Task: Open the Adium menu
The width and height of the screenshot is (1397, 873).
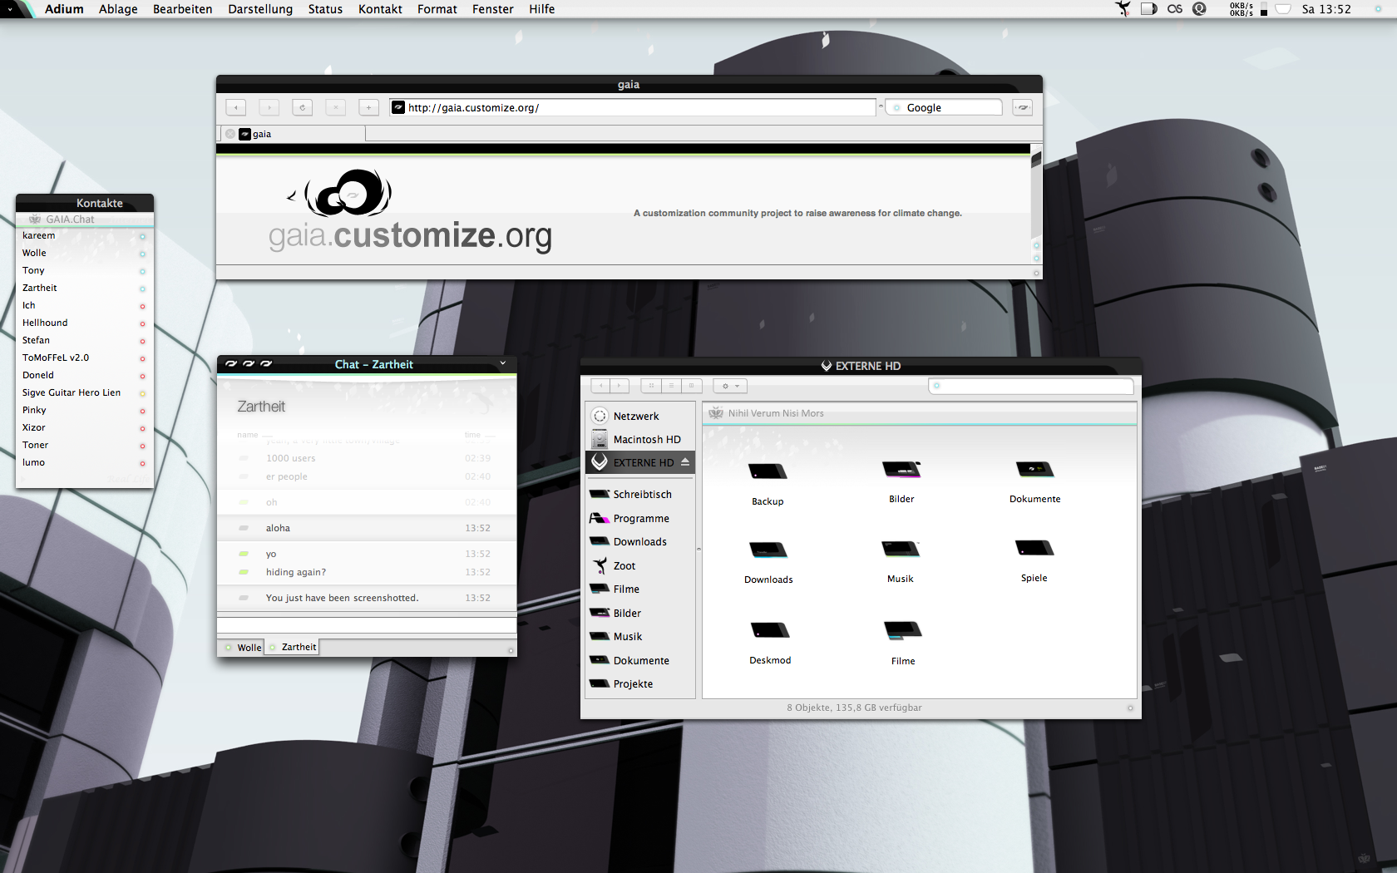Action: point(64,9)
